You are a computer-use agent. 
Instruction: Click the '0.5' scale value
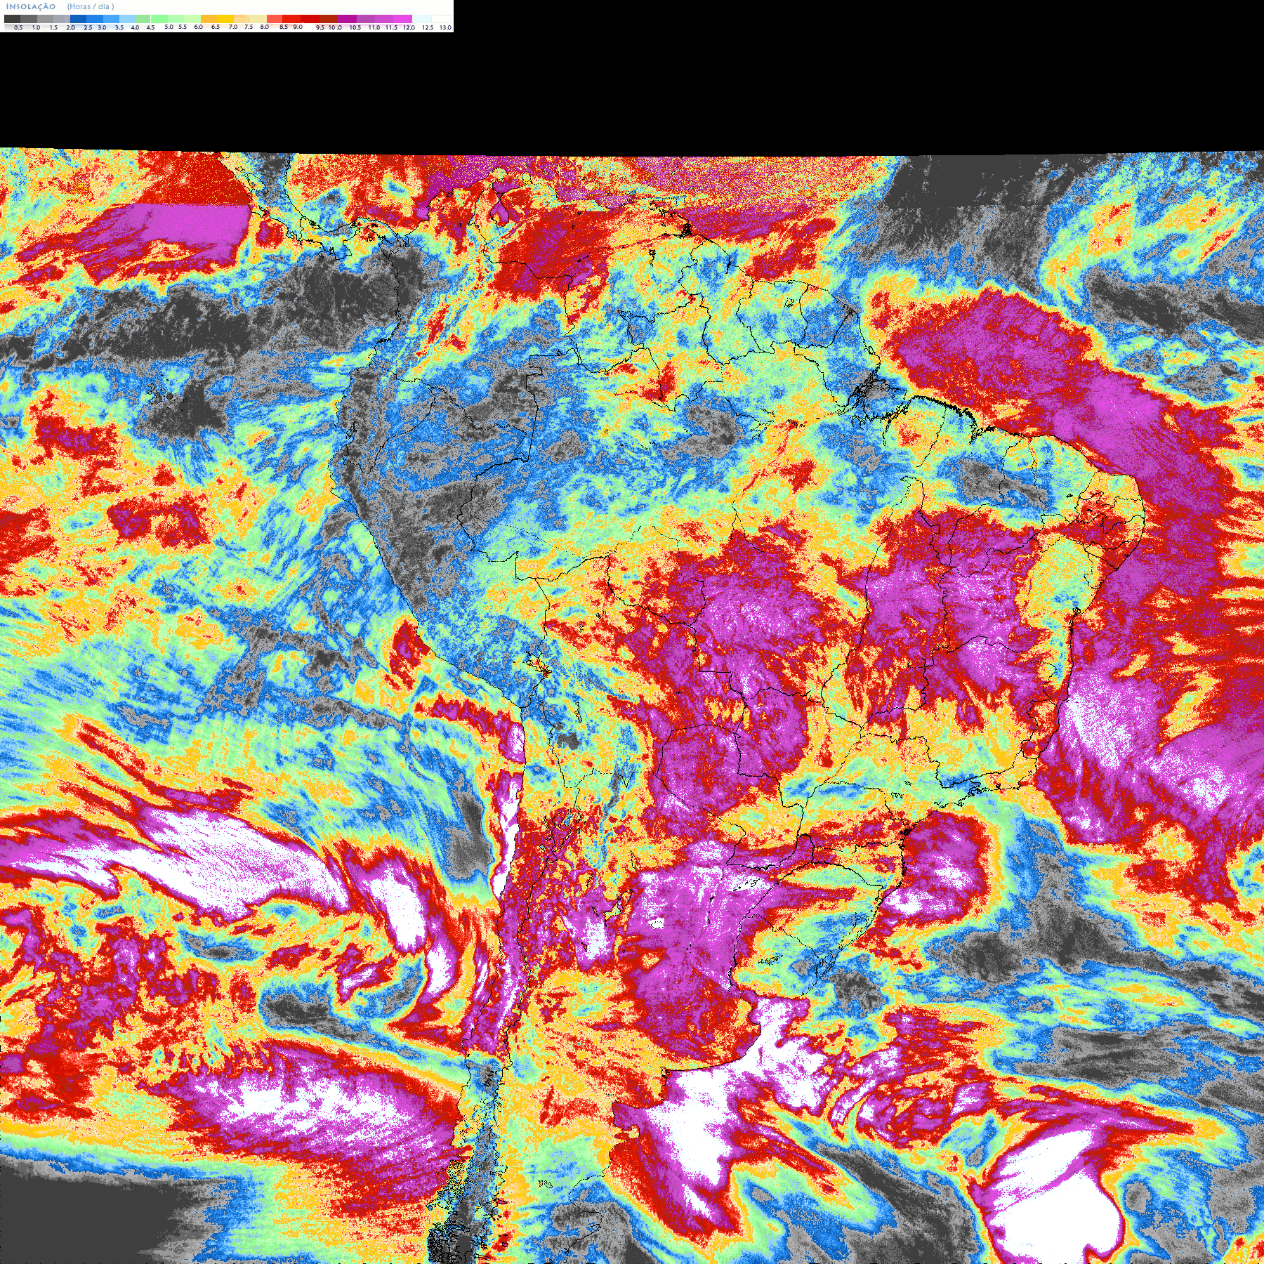(18, 27)
